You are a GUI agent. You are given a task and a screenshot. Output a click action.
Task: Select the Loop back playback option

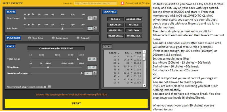tap(53, 38)
